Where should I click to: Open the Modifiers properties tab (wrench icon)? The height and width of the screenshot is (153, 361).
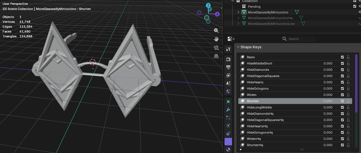click(x=228, y=109)
